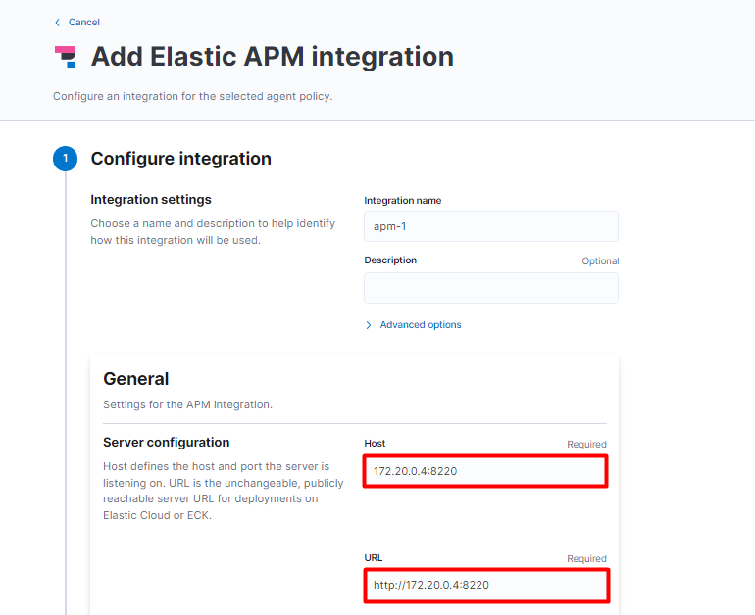Click the Server configuration heading
This screenshot has height=615, width=755.
tap(166, 442)
